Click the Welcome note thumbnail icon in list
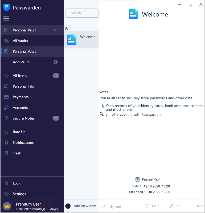 coord(72,40)
